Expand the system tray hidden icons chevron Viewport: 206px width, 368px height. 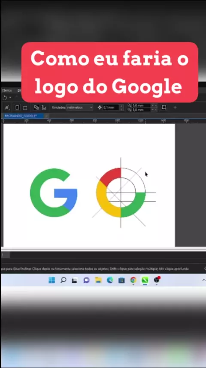[x=204, y=280]
